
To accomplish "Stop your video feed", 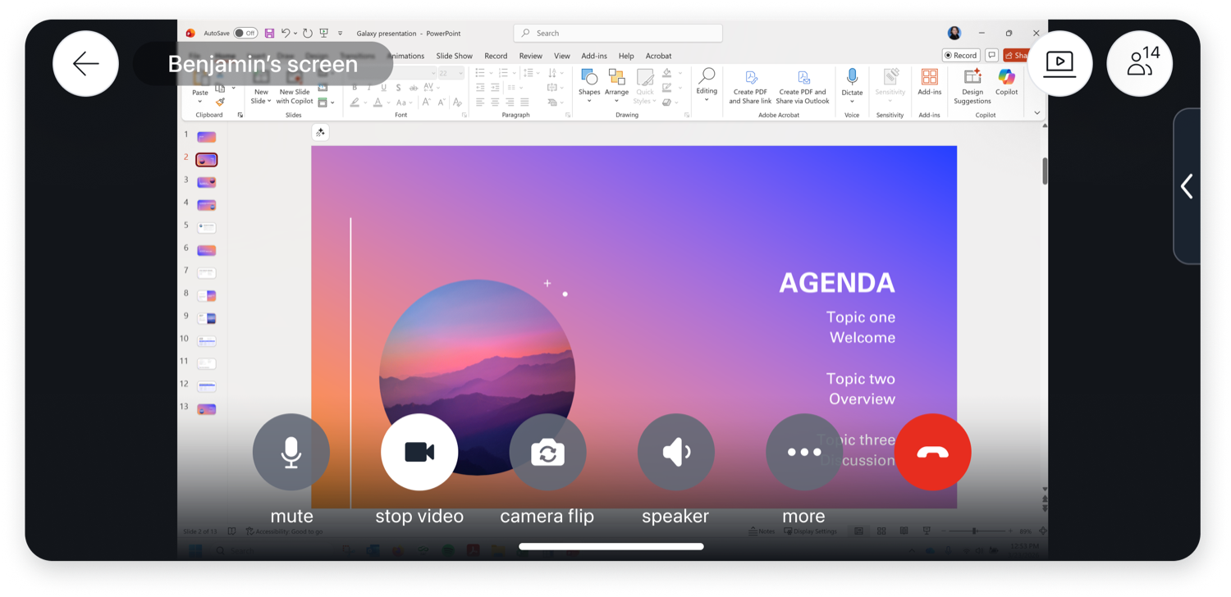I will point(419,452).
